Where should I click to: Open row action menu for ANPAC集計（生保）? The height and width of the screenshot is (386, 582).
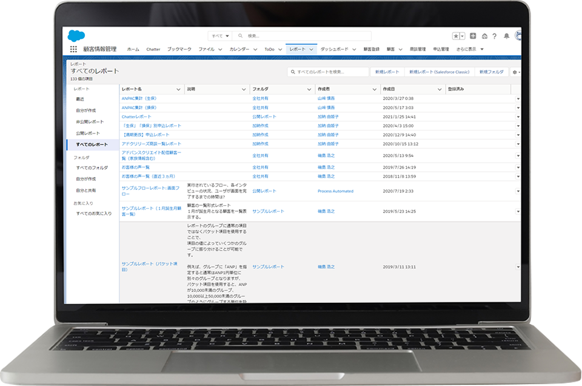[x=518, y=98]
